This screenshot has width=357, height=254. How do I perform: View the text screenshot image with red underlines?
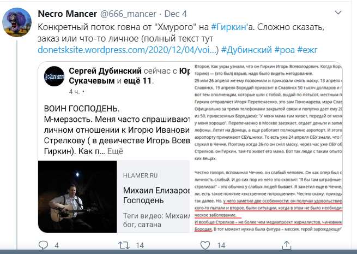pyautogui.click(x=266, y=147)
